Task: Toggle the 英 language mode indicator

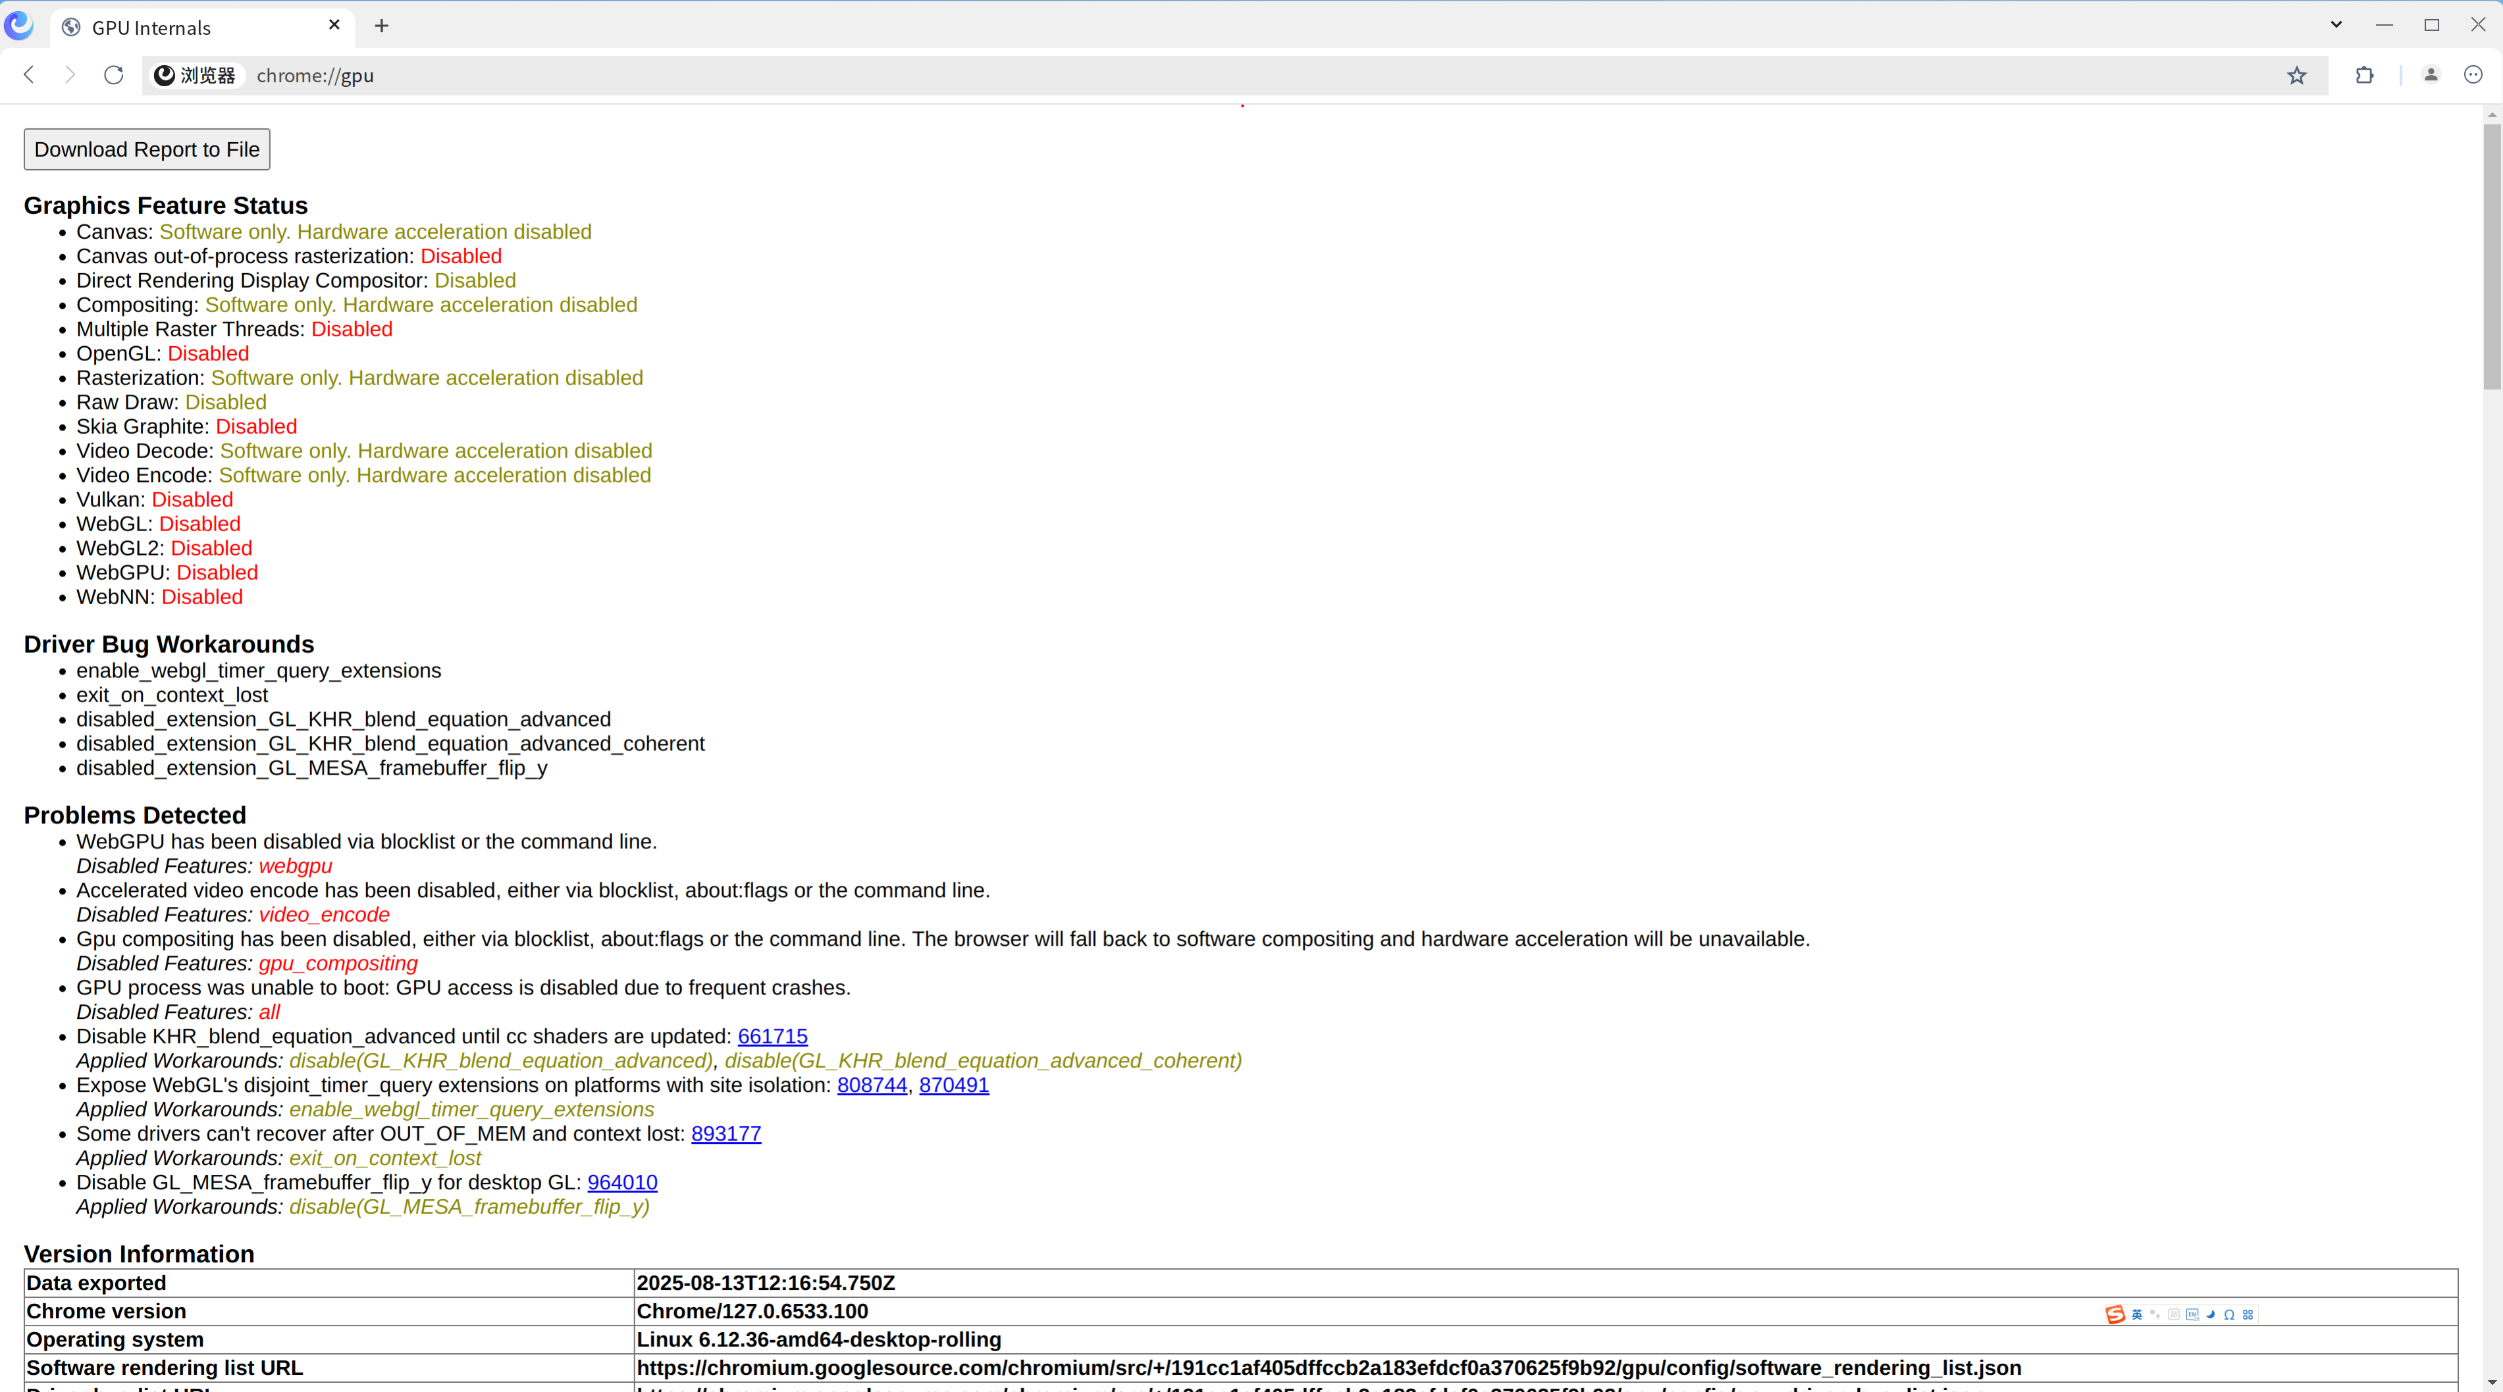Action: tap(2137, 1314)
